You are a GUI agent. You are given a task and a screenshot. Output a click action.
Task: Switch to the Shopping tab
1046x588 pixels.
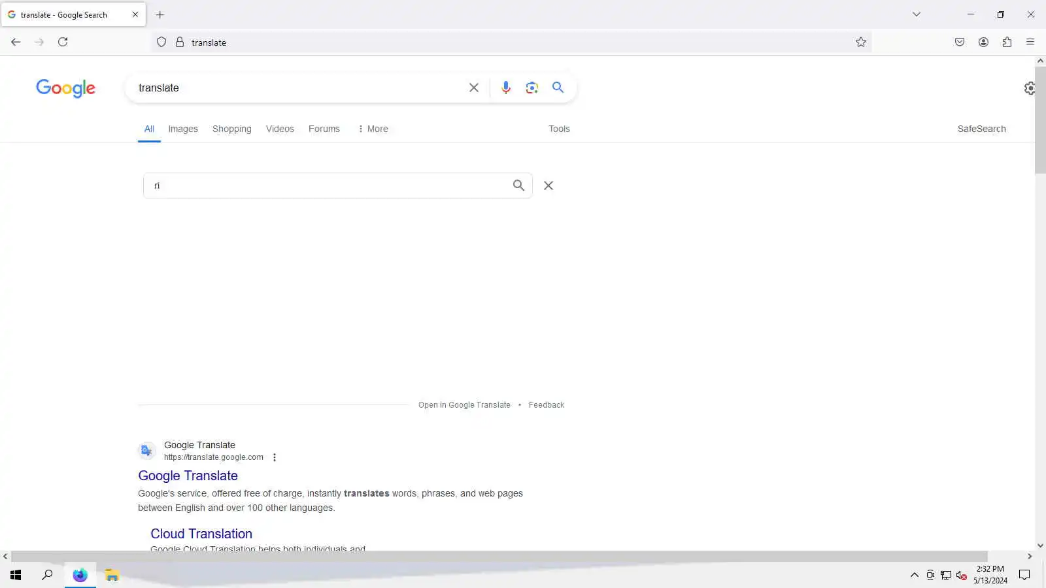[231, 129]
